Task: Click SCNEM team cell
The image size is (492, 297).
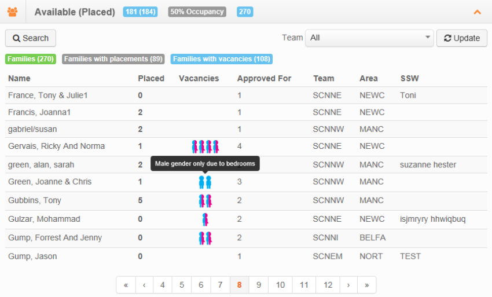Action: (328, 256)
